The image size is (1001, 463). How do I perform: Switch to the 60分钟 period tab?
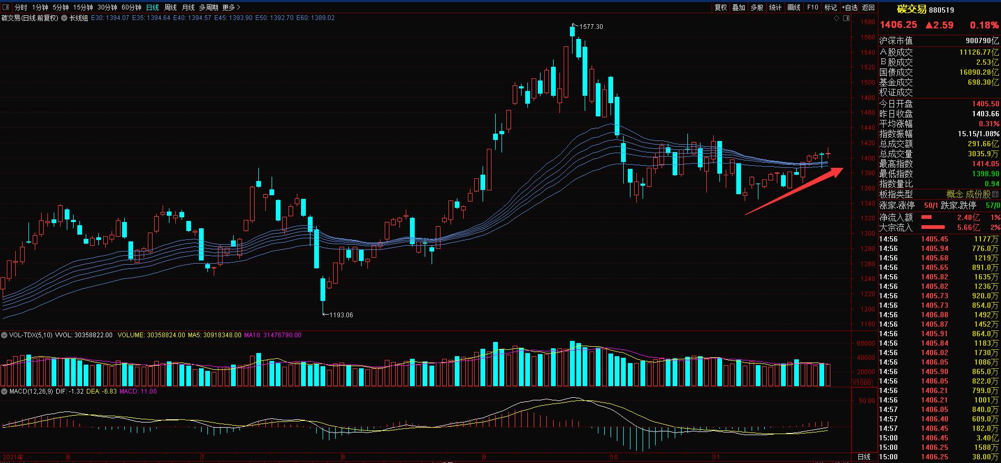pyautogui.click(x=132, y=7)
